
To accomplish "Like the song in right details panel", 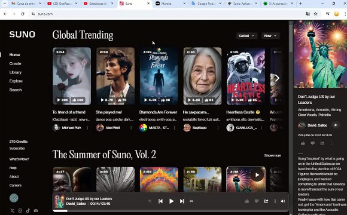I will 303,143.
